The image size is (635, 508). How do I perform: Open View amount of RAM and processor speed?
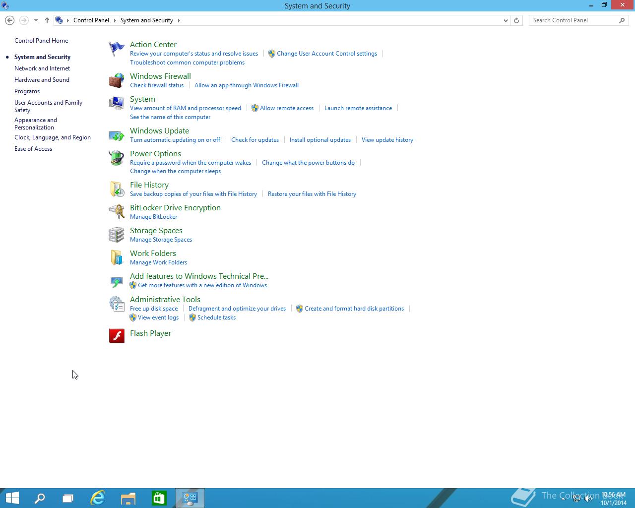coord(186,108)
